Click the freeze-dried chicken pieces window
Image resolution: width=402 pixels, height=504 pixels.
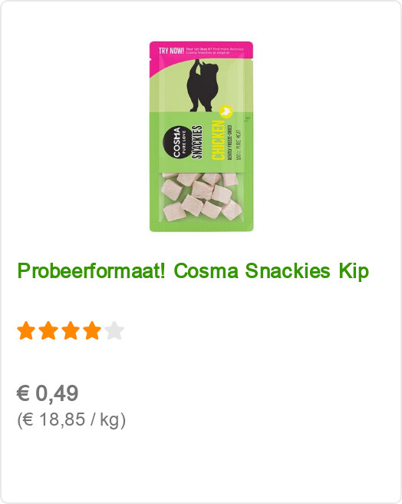(x=201, y=197)
